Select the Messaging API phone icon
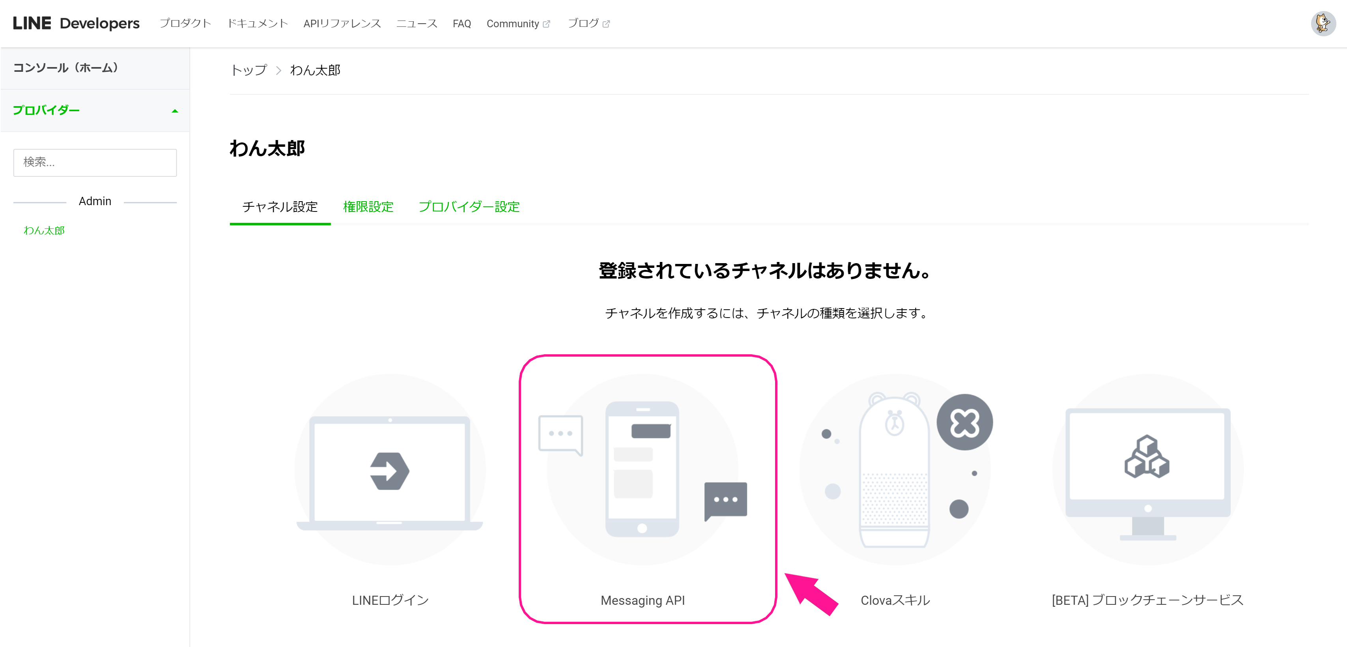Screen dimensions: 1347x647 [643, 469]
